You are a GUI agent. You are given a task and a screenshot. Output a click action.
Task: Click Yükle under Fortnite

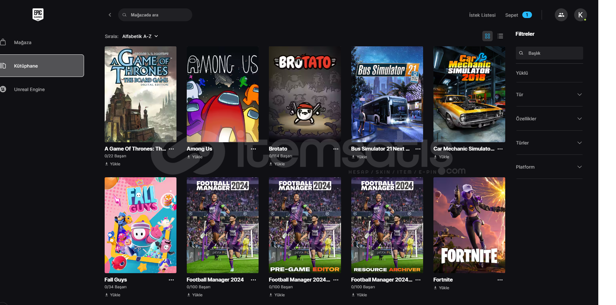coord(441,288)
